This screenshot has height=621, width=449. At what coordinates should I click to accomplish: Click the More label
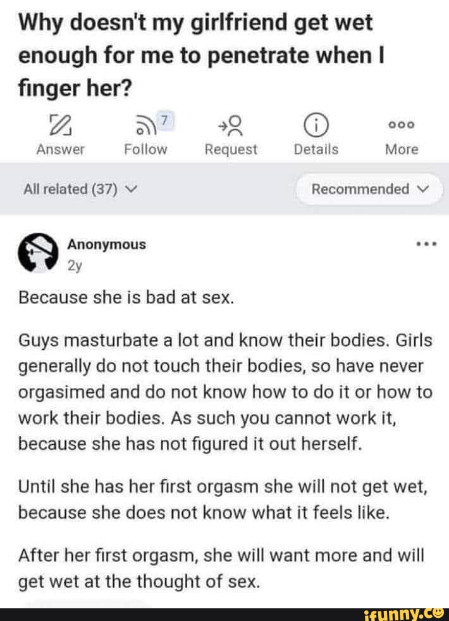[402, 150]
